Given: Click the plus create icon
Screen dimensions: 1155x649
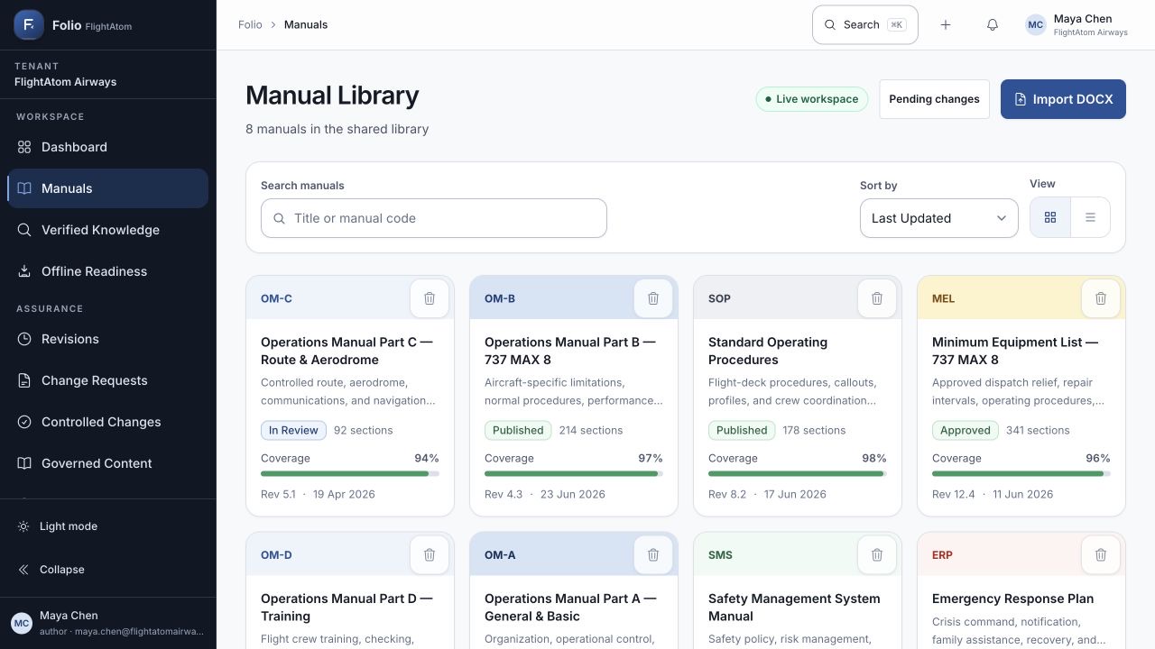Looking at the screenshot, I should pyautogui.click(x=946, y=25).
